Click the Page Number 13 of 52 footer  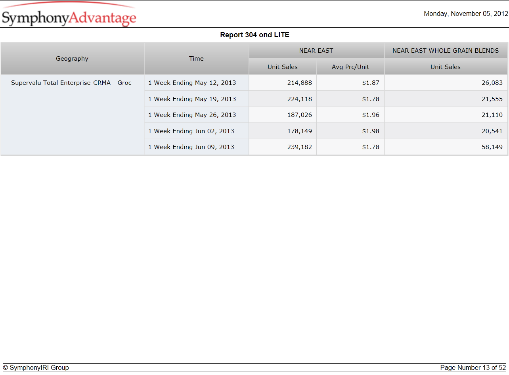(473, 368)
